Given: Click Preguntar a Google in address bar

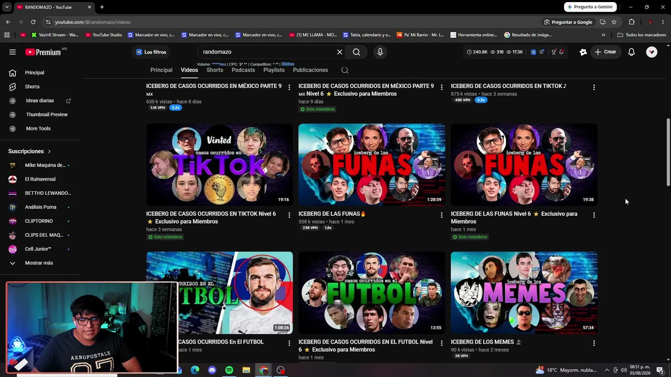Looking at the screenshot, I should (x=568, y=22).
